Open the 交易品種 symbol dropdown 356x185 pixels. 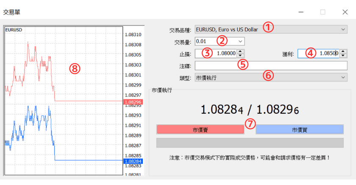pos(343,30)
